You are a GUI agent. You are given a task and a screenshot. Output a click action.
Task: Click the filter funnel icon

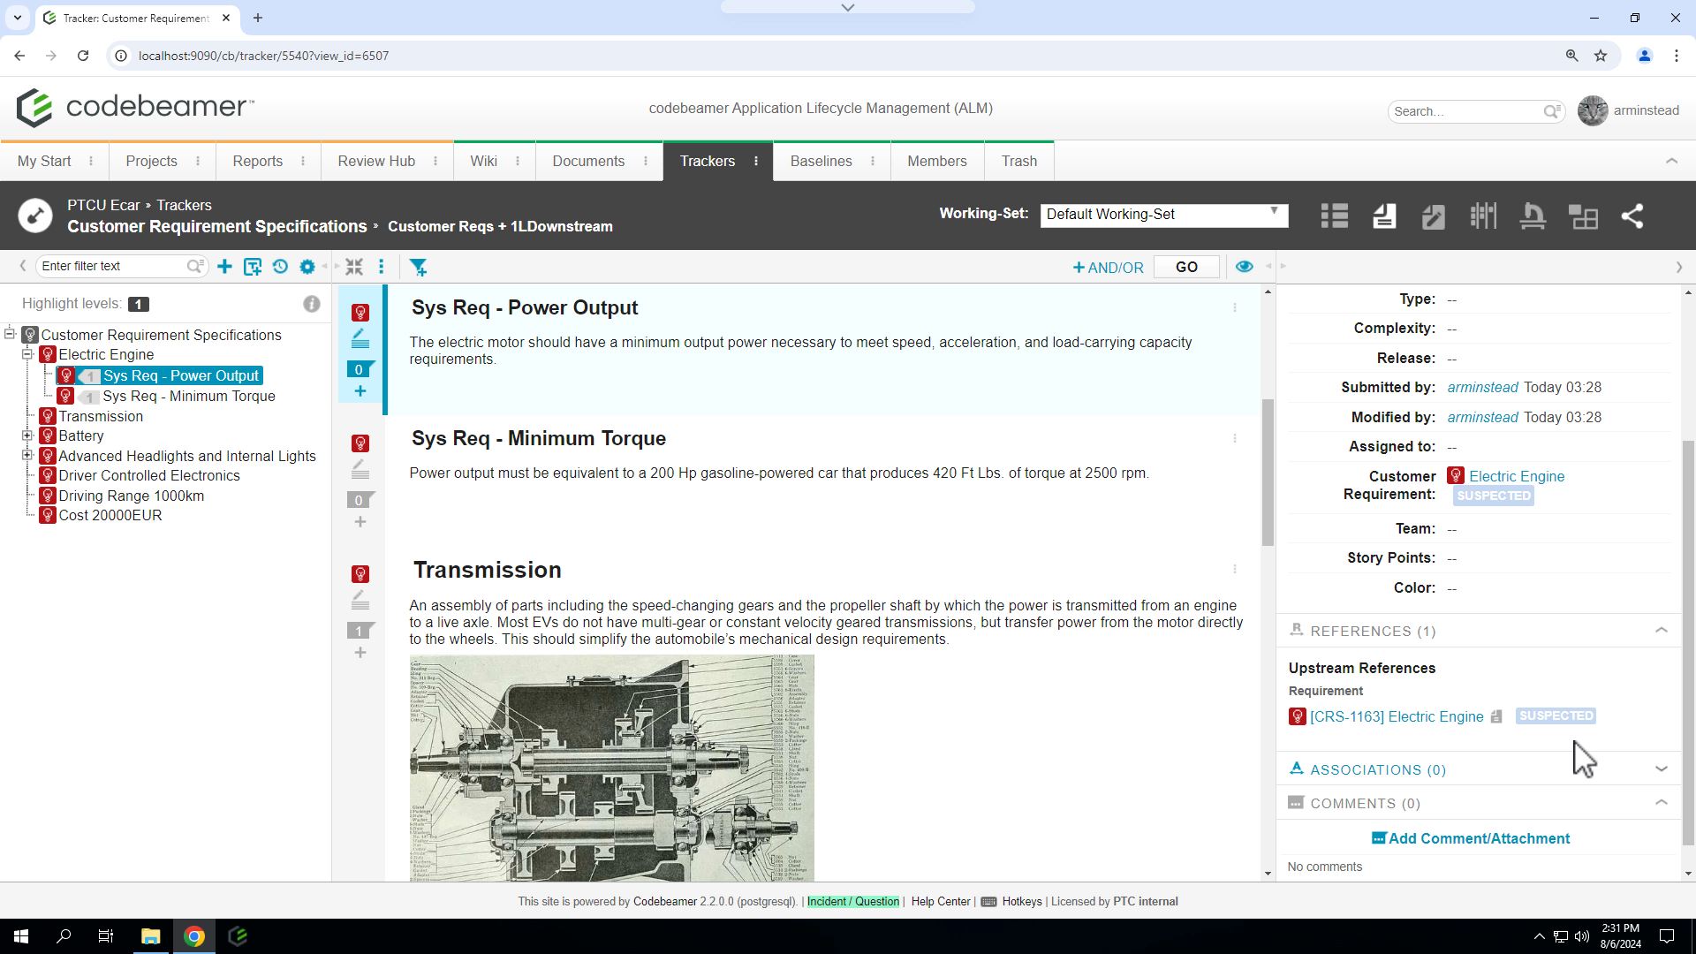[419, 267]
